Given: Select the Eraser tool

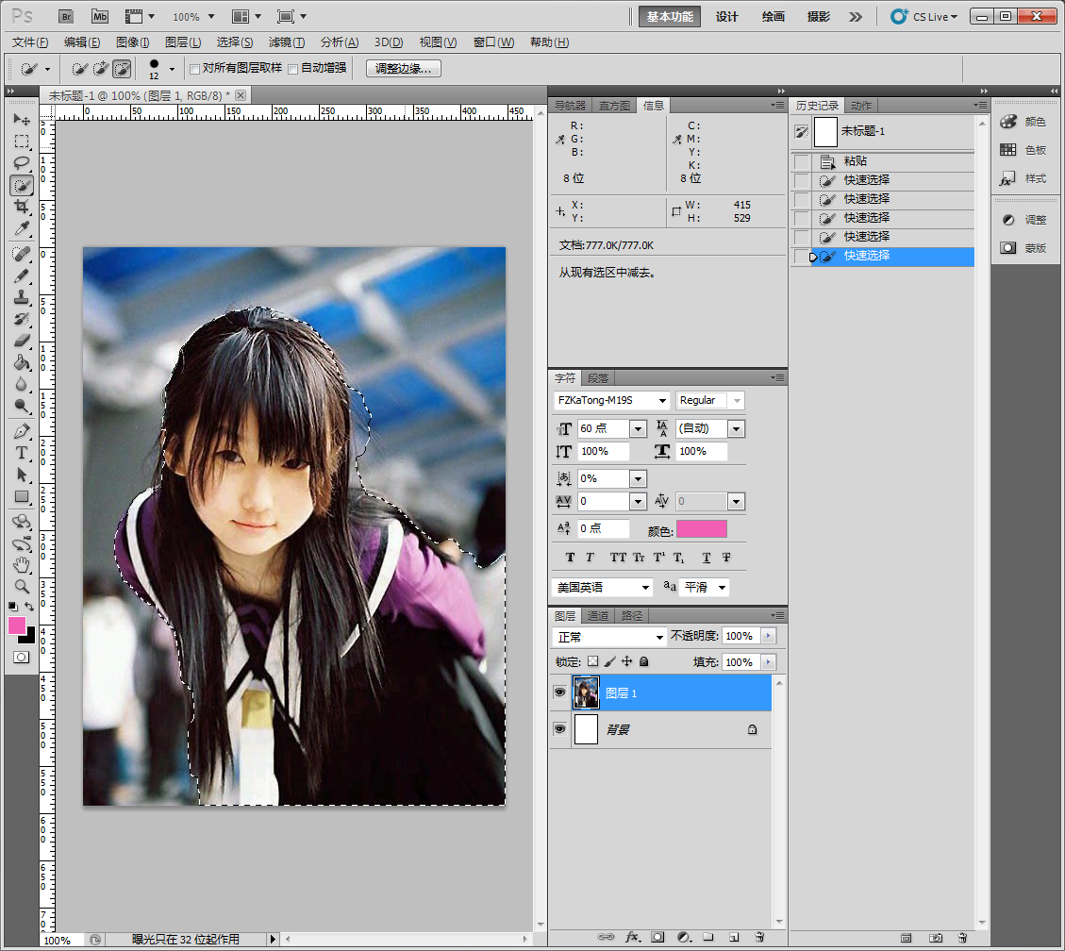Looking at the screenshot, I should pyautogui.click(x=22, y=341).
